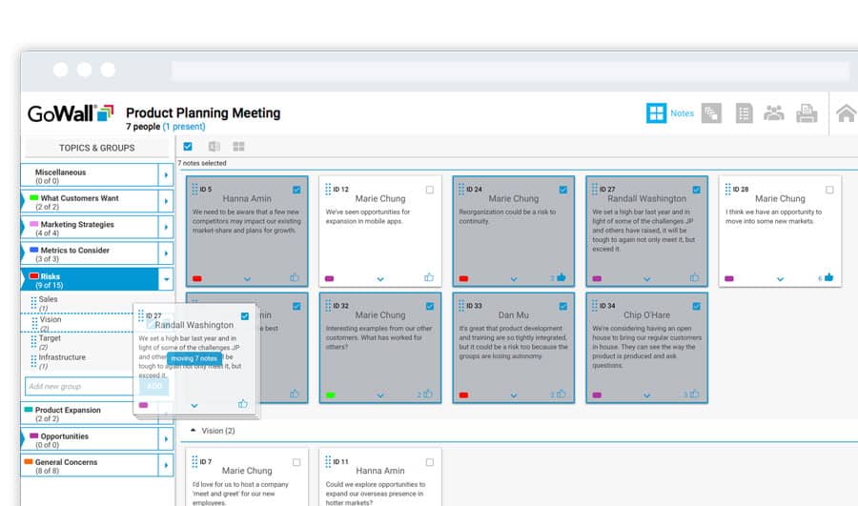Click the TOPICS & GROUPS header button
Image resolution: width=858 pixels, height=506 pixels.
click(96, 148)
